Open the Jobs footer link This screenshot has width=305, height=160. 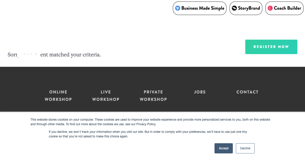[200, 92]
